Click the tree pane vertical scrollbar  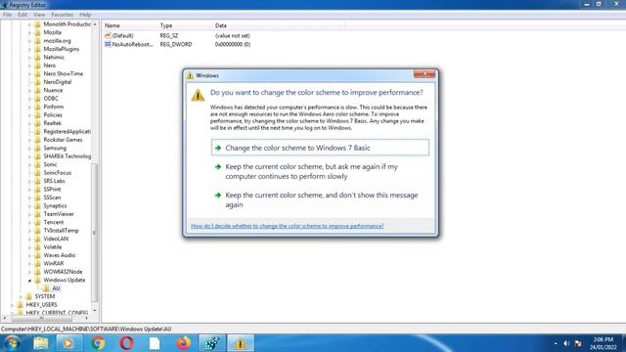pyautogui.click(x=95, y=233)
